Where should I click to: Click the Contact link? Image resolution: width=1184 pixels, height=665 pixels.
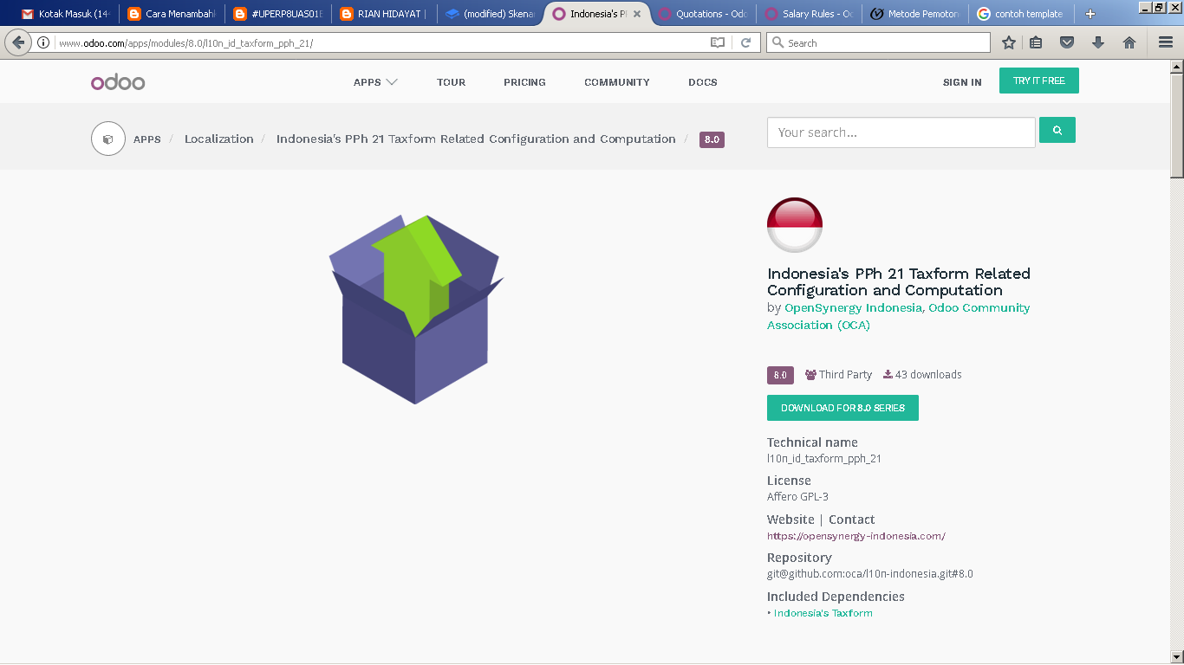point(852,520)
